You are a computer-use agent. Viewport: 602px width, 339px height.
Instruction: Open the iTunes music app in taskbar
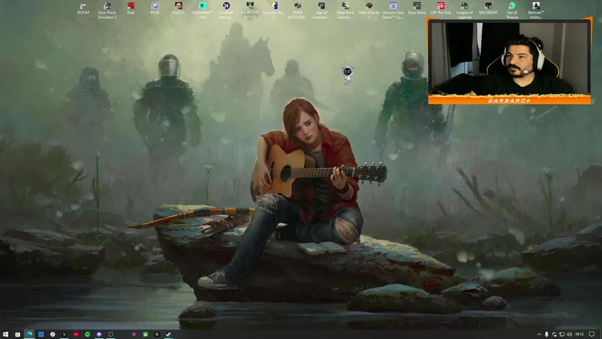pos(53,334)
